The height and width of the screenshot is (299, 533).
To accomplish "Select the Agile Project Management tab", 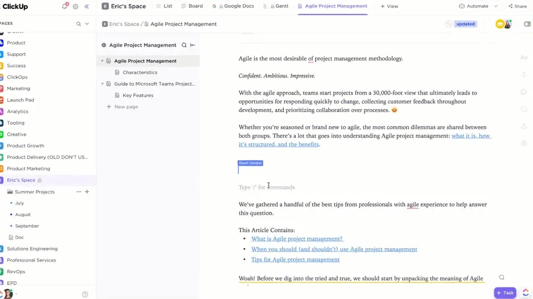I will 333,6.
